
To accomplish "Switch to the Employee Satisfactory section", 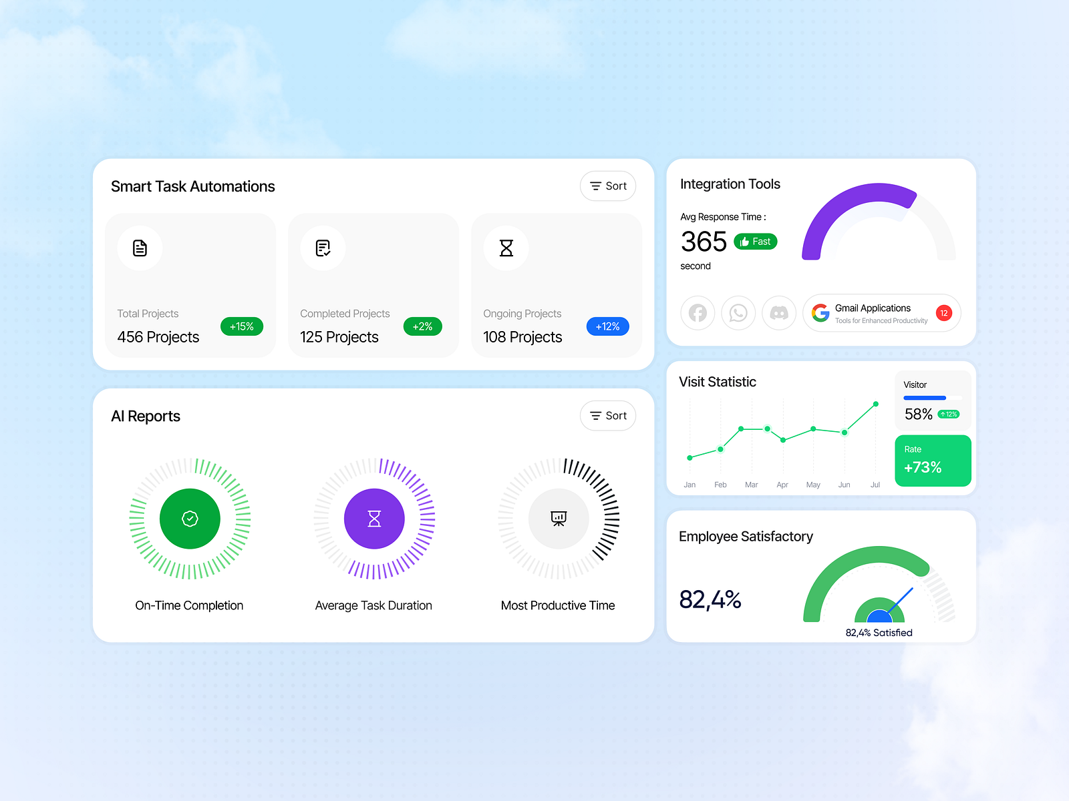I will [x=746, y=536].
